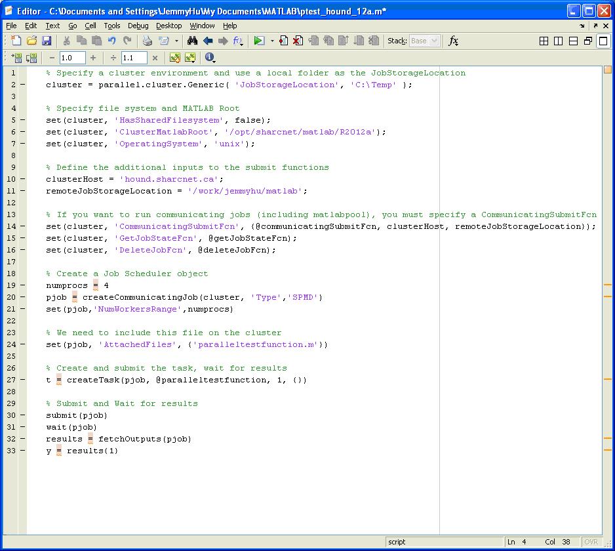Viewport: 615px width, 551px height.
Task: Click the New file icon
Action: pos(17,41)
